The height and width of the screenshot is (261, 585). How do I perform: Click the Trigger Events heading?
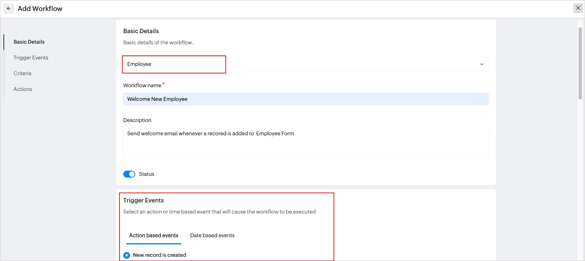pos(143,200)
